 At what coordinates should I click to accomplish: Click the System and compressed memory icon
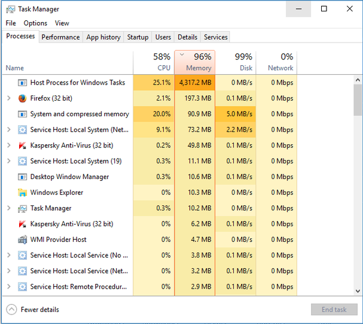tap(23, 114)
